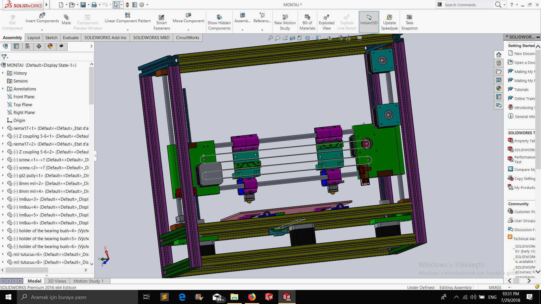
Task: Open the CircuitWorks tab
Action: (x=188, y=37)
